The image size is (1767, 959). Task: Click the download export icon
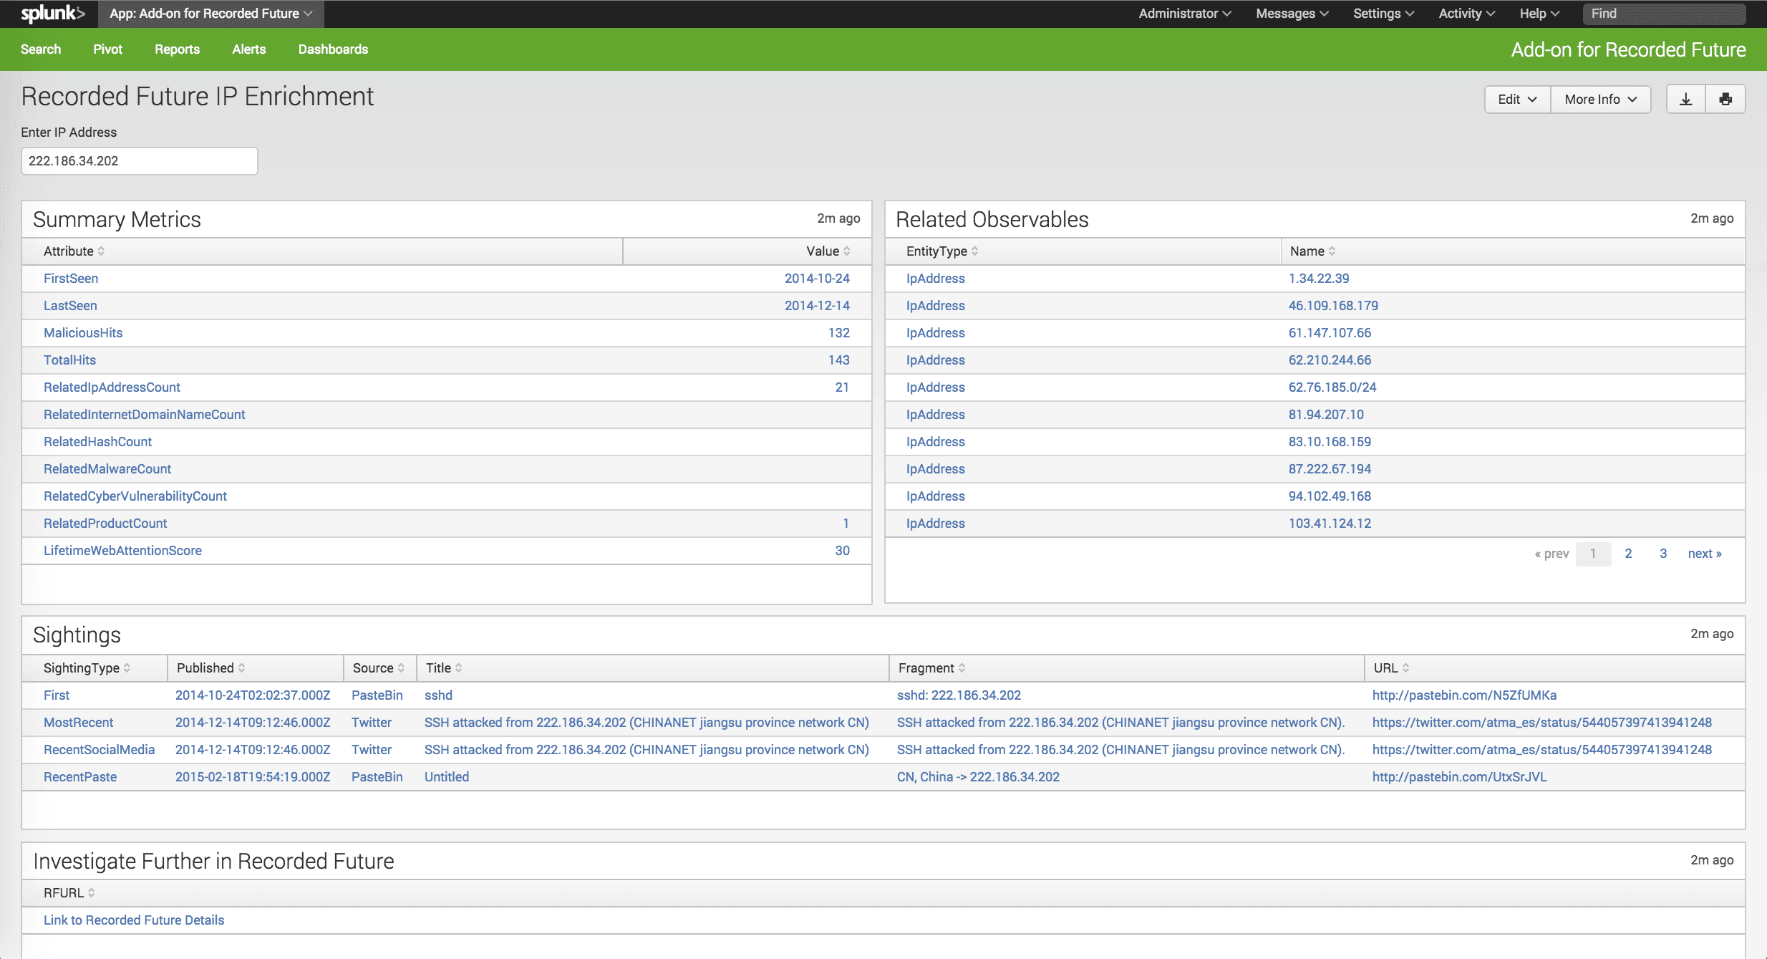tap(1686, 100)
